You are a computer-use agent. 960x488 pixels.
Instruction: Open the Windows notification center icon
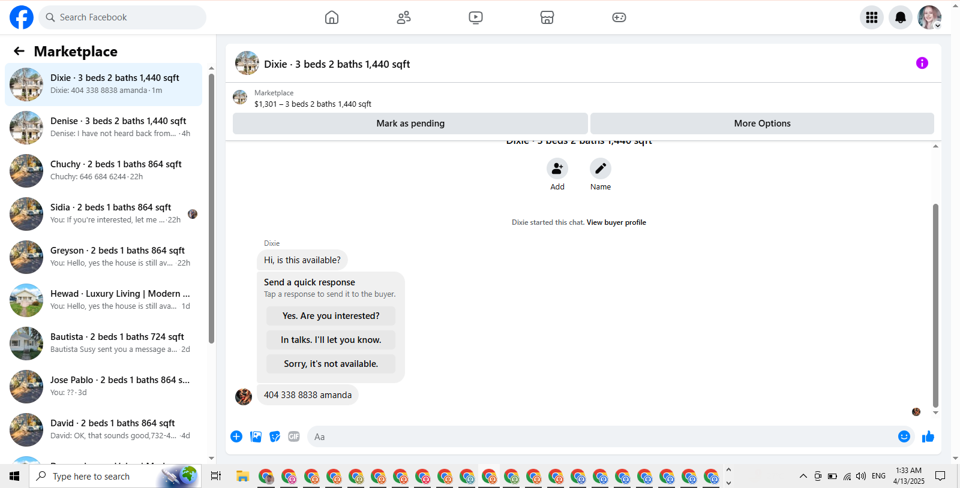point(940,476)
